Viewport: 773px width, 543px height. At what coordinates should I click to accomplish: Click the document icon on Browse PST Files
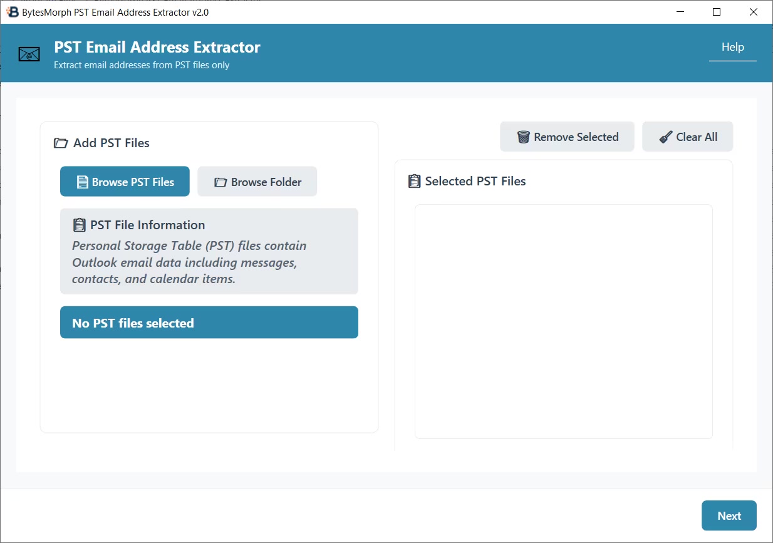82,182
